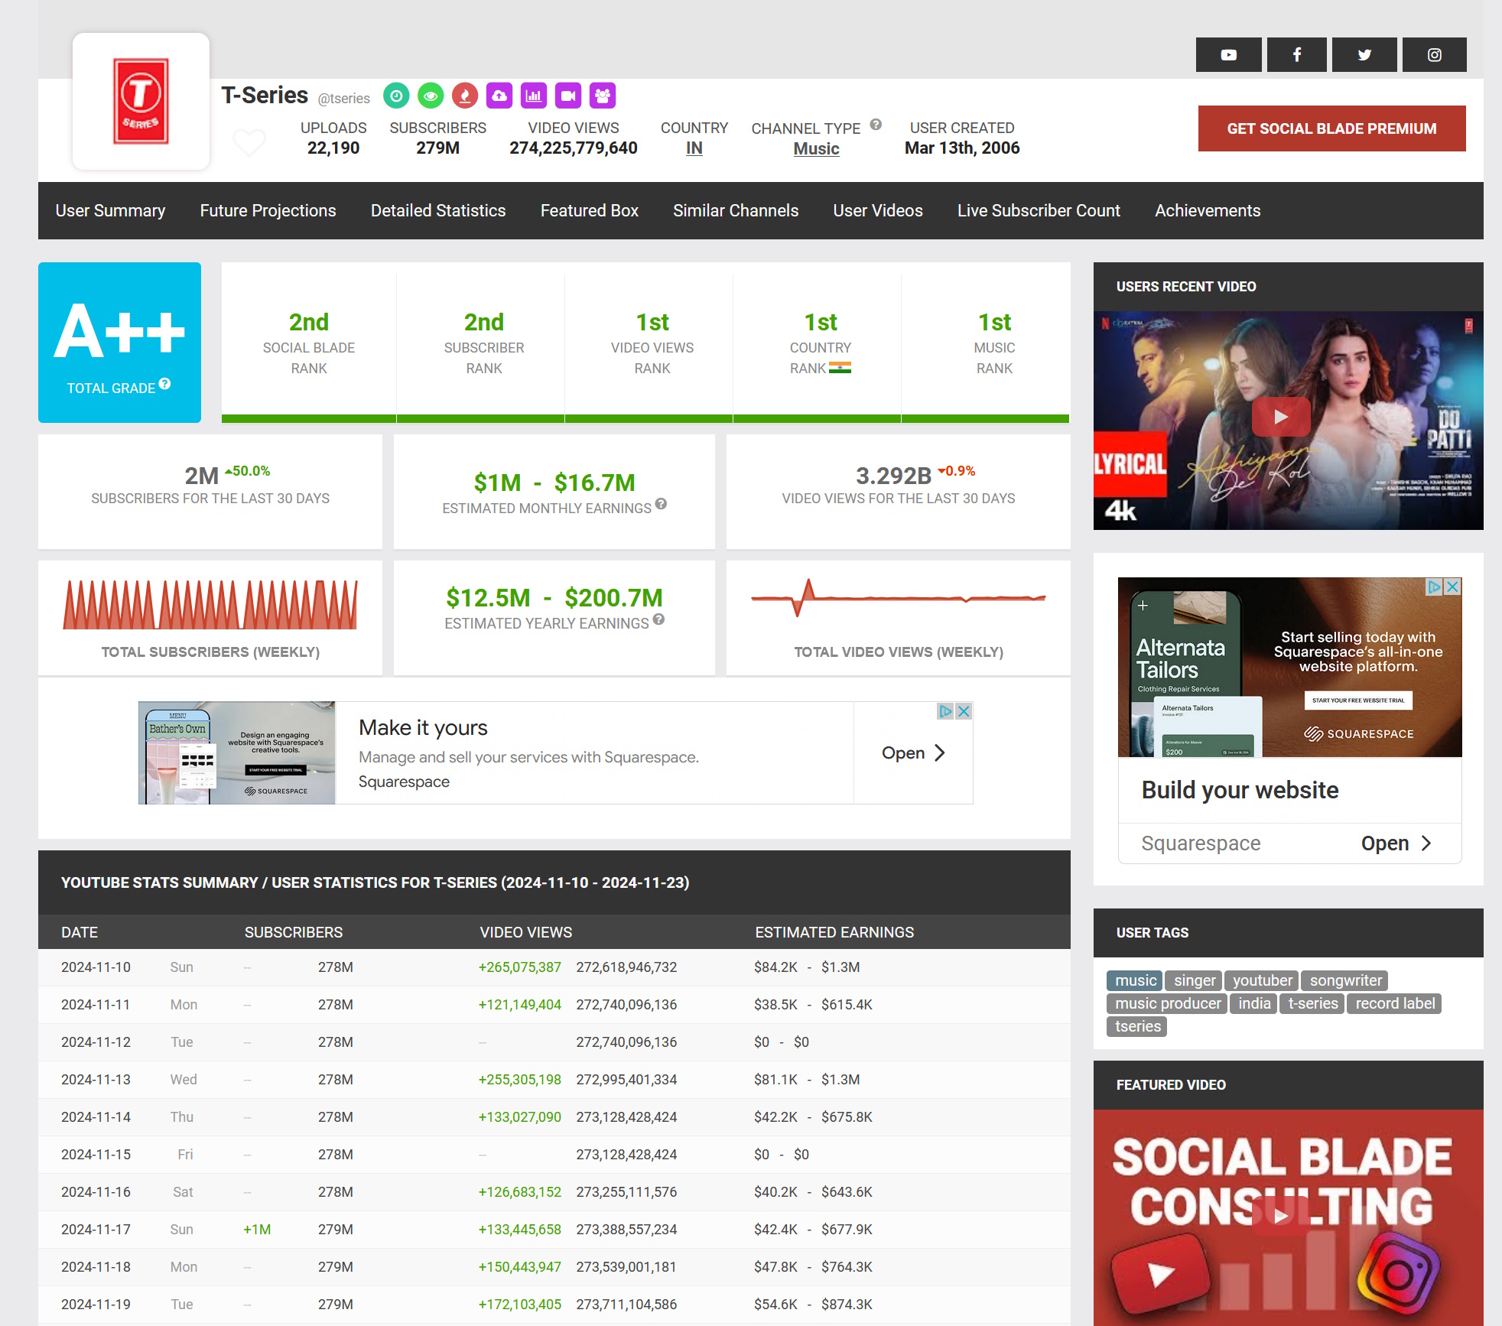The height and width of the screenshot is (1326, 1502).
Task: Click the IN country link
Action: point(694,148)
